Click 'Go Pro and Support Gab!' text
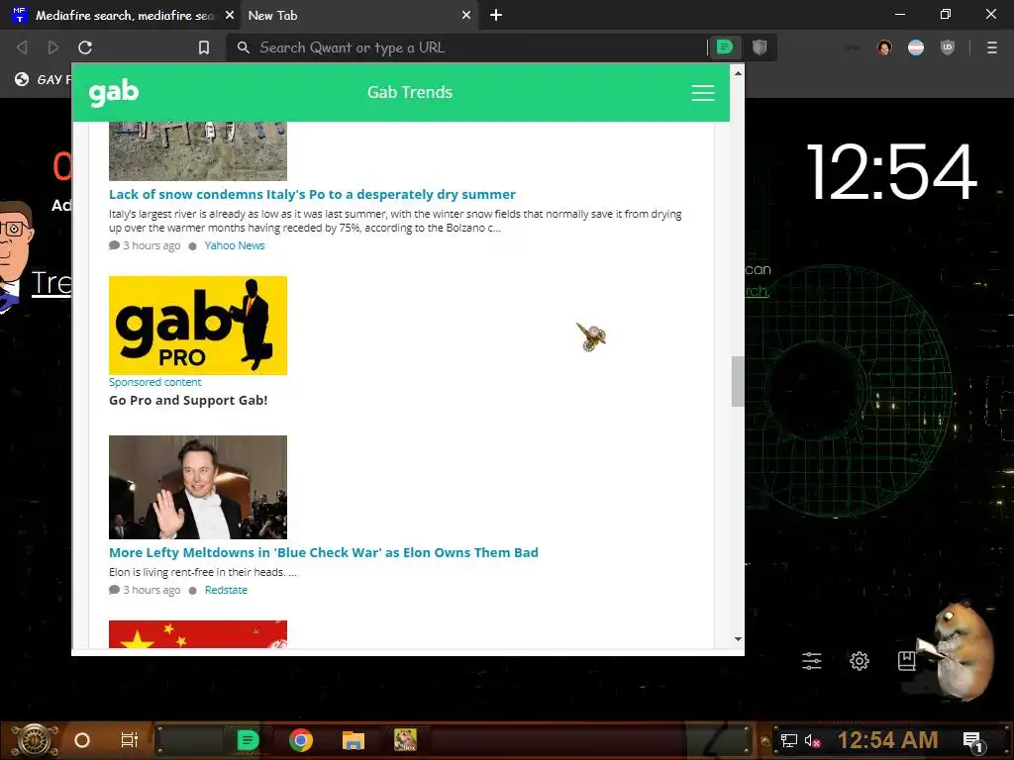The width and height of the screenshot is (1014, 760). (188, 400)
